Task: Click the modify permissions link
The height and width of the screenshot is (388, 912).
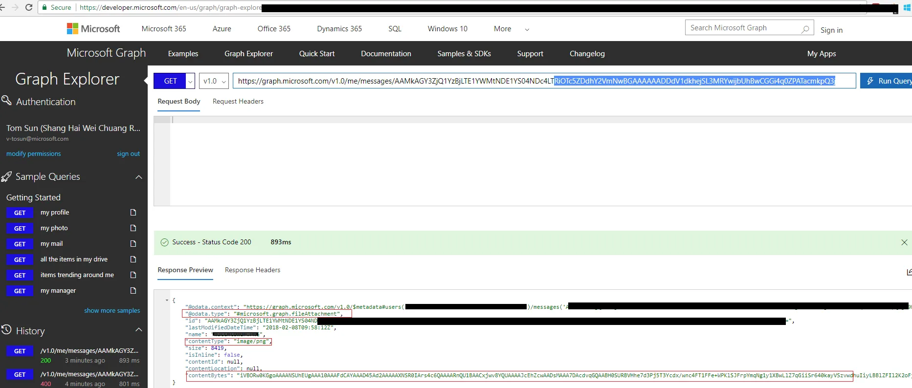Action: point(34,153)
